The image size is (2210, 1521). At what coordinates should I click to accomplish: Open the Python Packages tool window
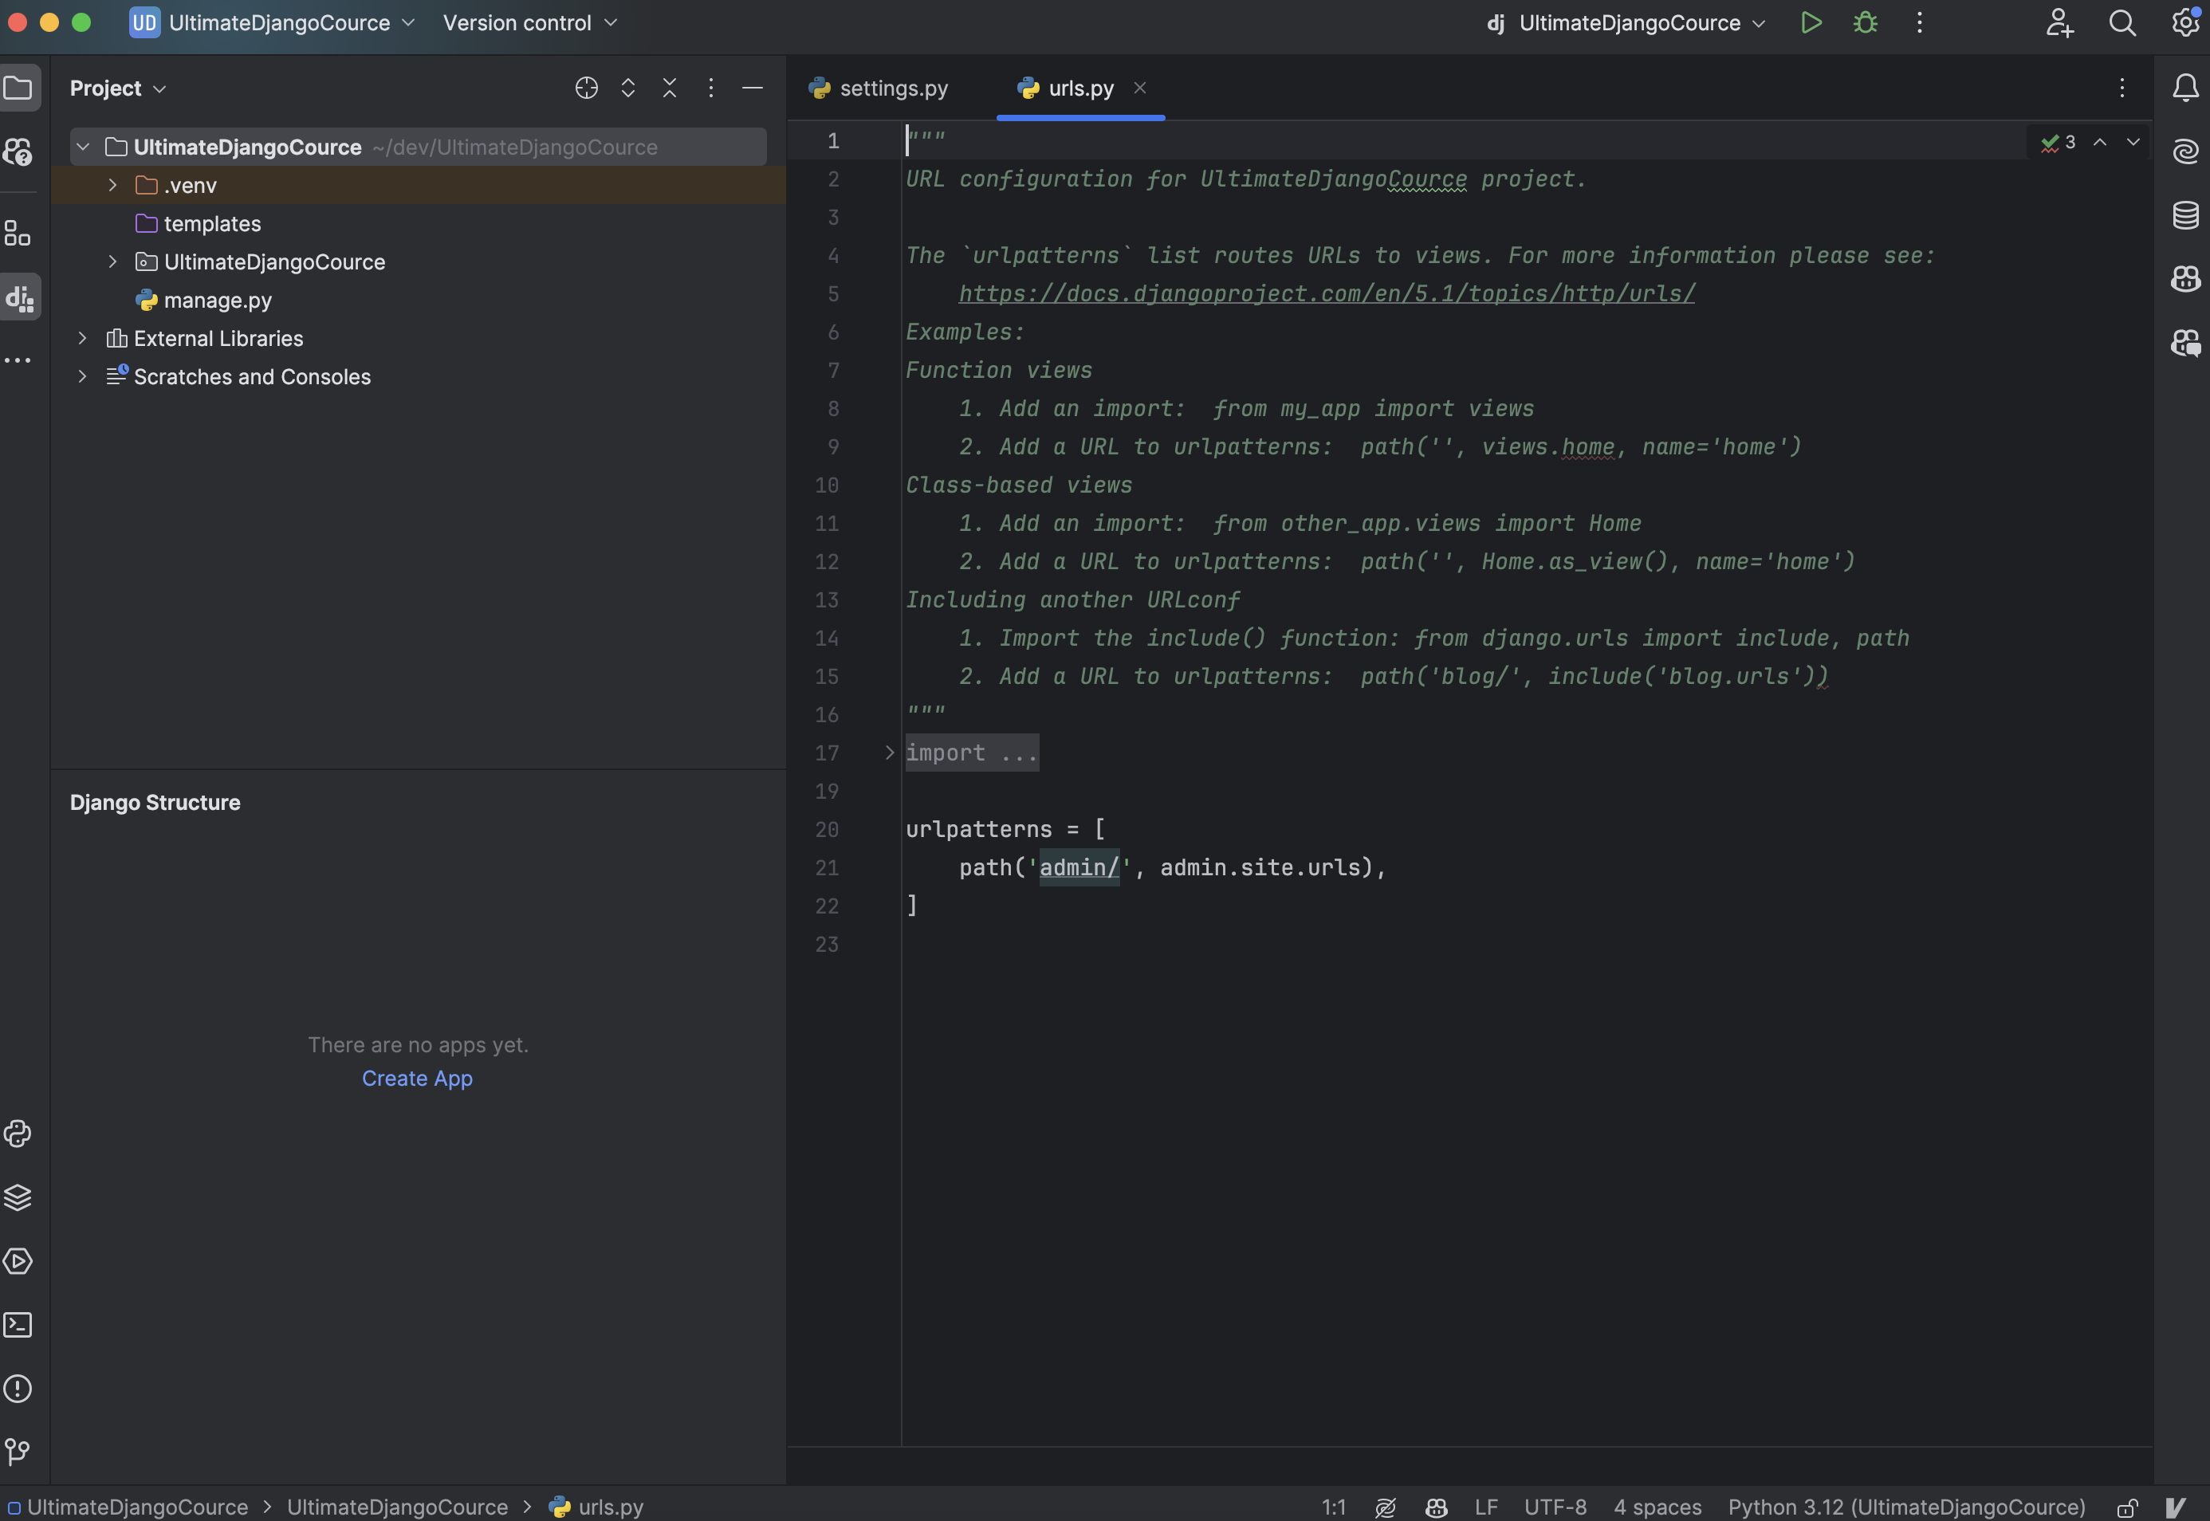pyautogui.click(x=18, y=1197)
